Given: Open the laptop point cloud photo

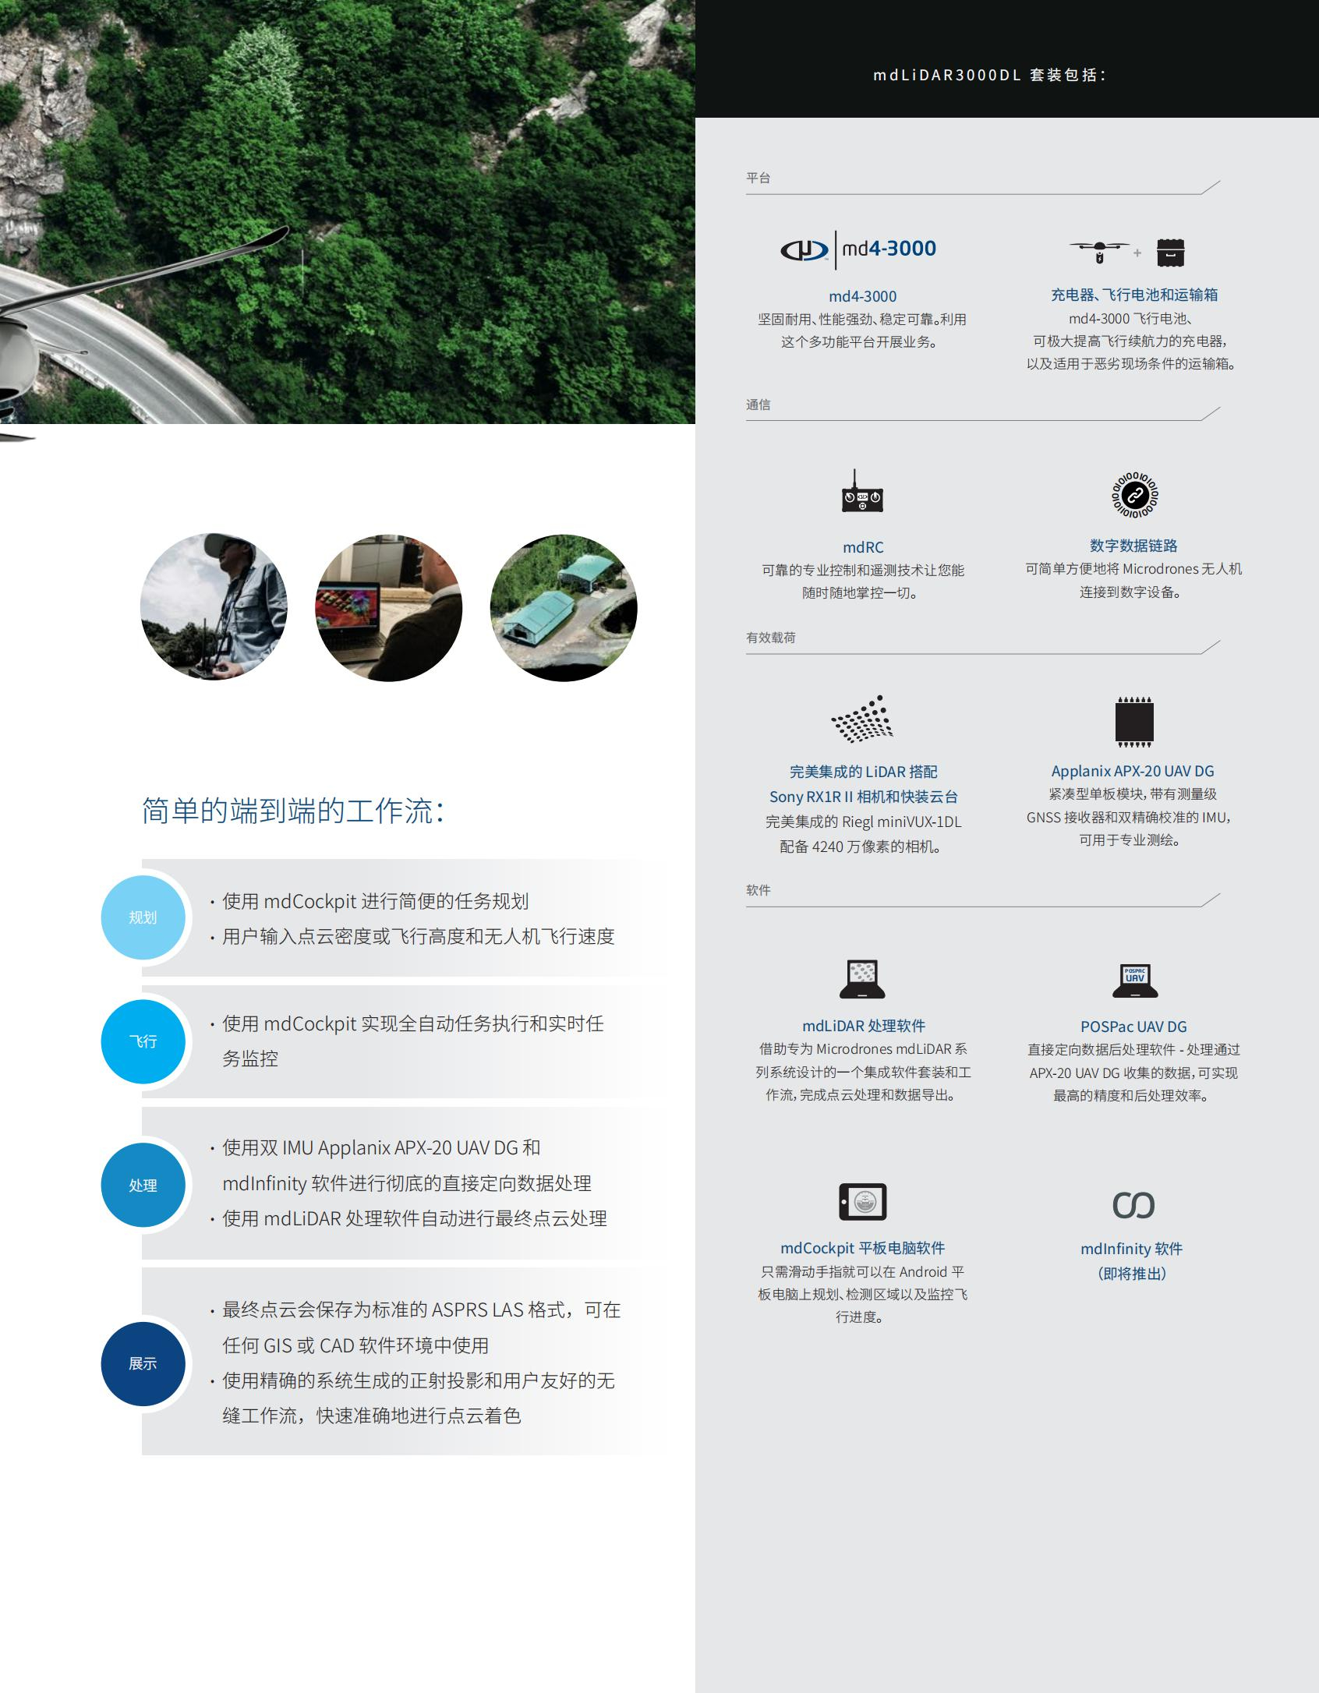Looking at the screenshot, I should click(x=388, y=607).
